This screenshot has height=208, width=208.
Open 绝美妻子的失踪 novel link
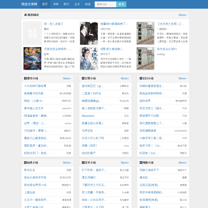pyautogui.click(x=34, y=93)
